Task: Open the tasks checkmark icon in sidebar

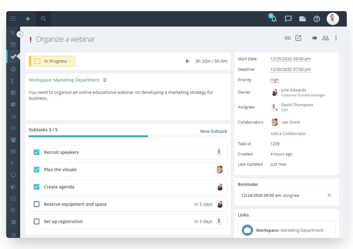Action: point(13,56)
